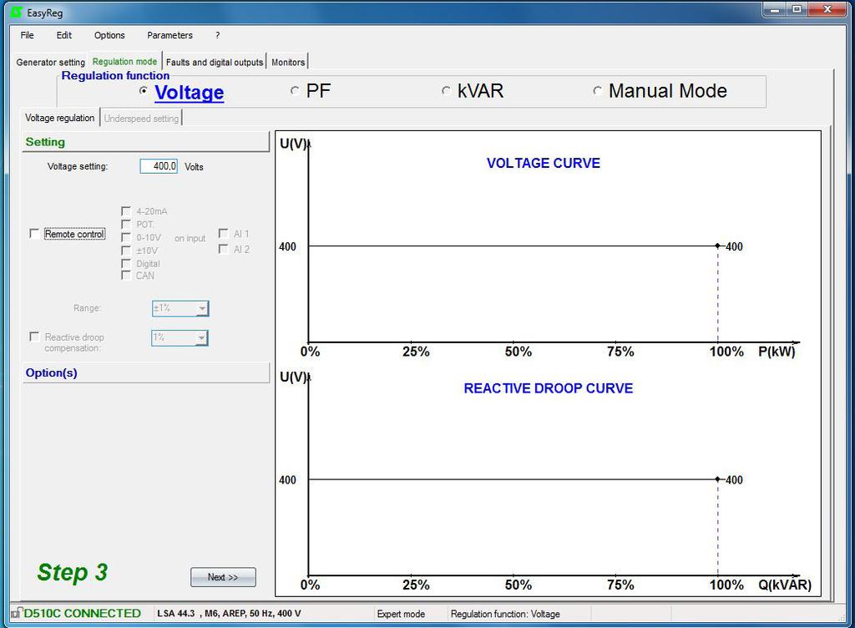Click Expert mode in the status bar
The width and height of the screenshot is (855, 628).
coord(401,614)
